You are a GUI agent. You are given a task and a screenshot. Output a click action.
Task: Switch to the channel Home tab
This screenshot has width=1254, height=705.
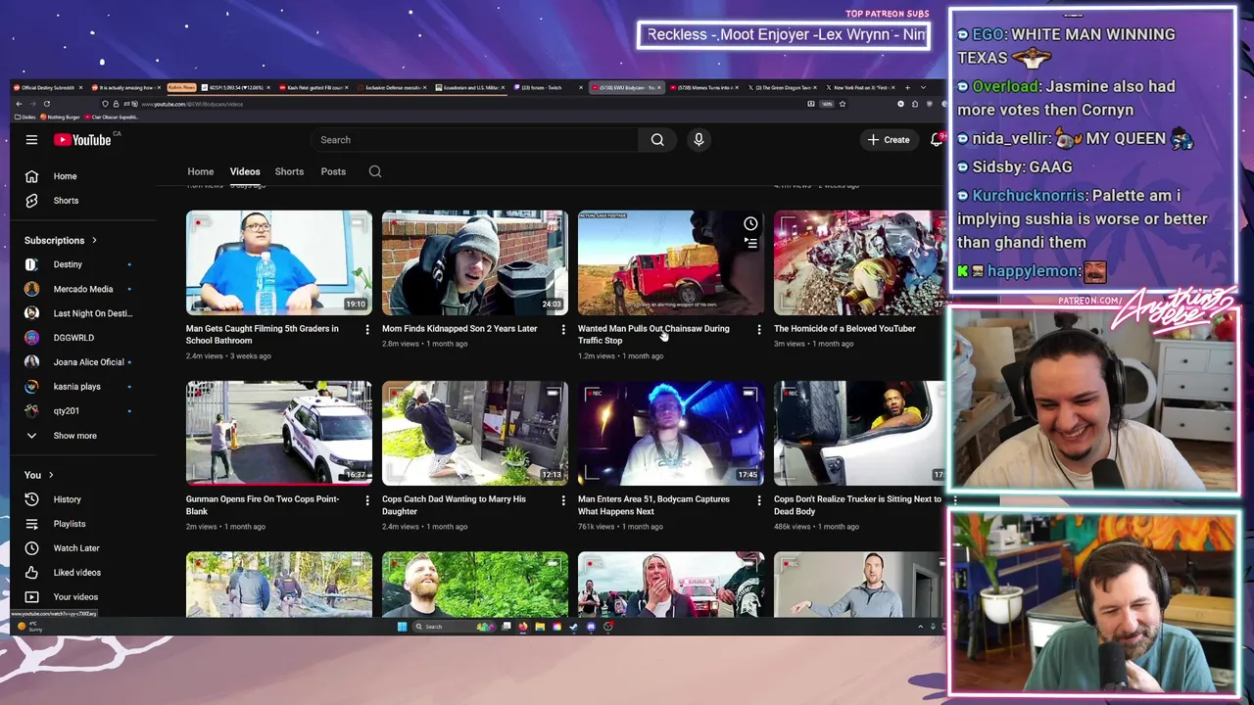click(x=201, y=171)
